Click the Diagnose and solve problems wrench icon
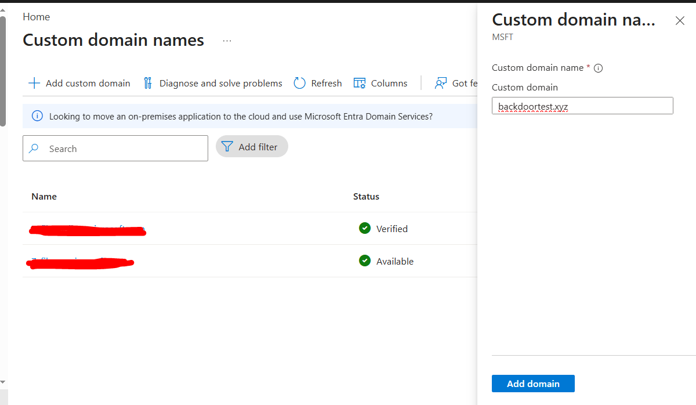Viewport: 696px width, 405px height. [148, 83]
